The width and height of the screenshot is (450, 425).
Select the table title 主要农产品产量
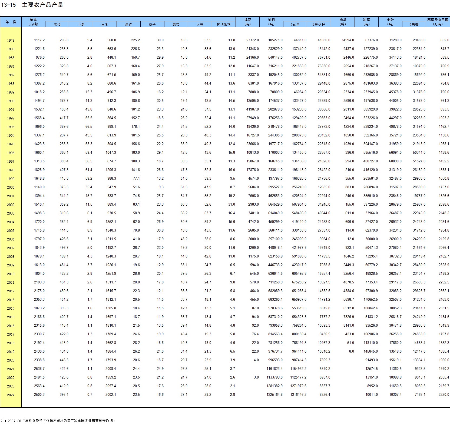click(42, 5)
